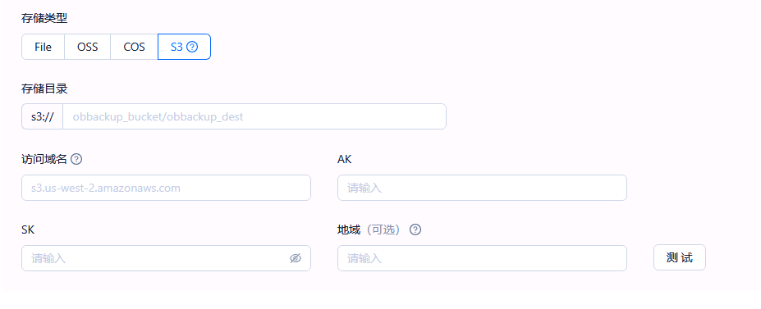The image size is (761, 309).
Task: Click the SK field label
Action: pyautogui.click(x=28, y=229)
